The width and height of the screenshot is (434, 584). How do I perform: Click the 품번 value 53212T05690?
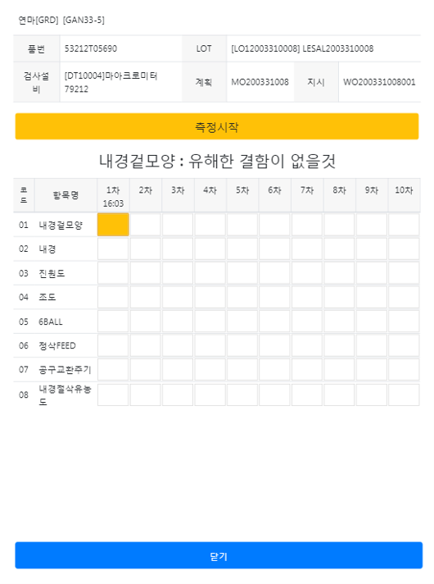click(x=91, y=48)
